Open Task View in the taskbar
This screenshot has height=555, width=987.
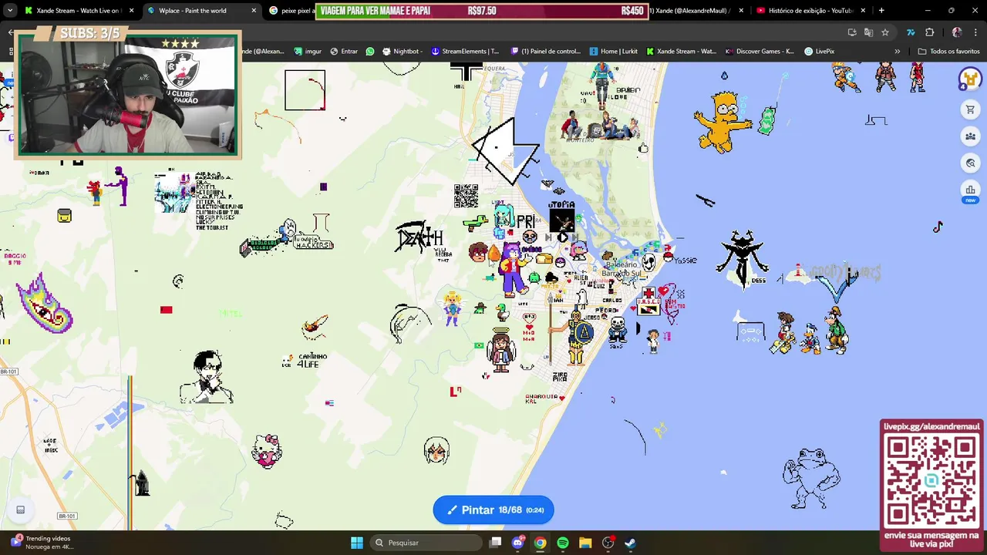[496, 543]
